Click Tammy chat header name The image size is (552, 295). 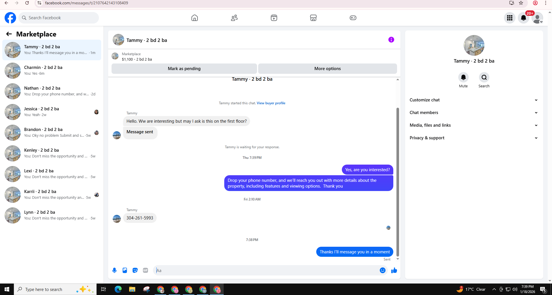coord(147,40)
